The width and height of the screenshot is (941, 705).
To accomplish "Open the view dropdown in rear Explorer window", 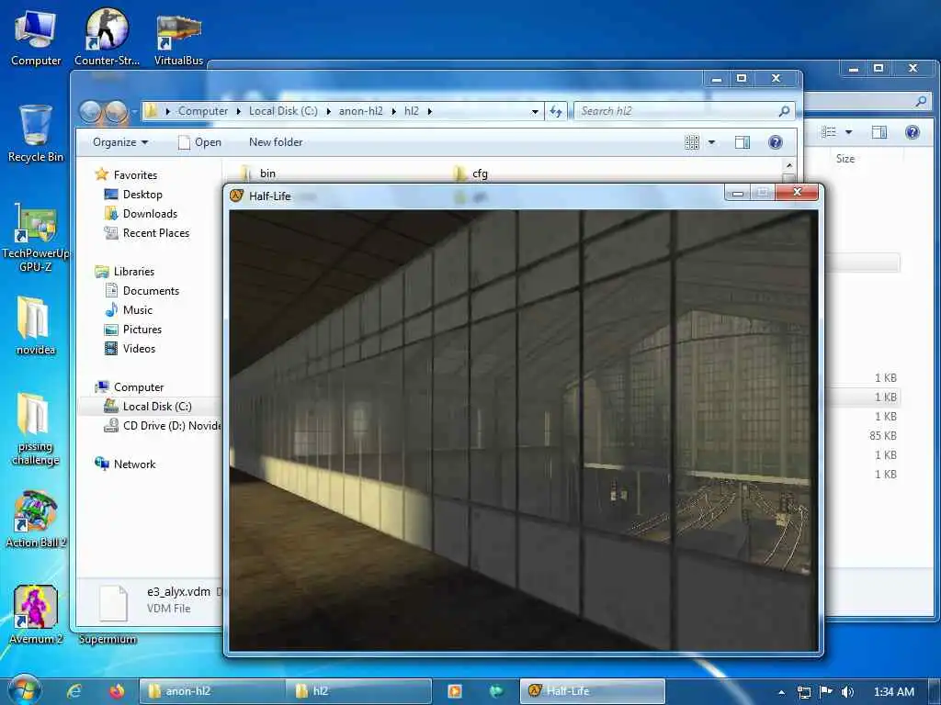I will coord(848,132).
